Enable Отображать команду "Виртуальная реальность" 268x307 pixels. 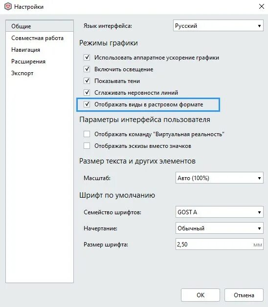click(87, 134)
